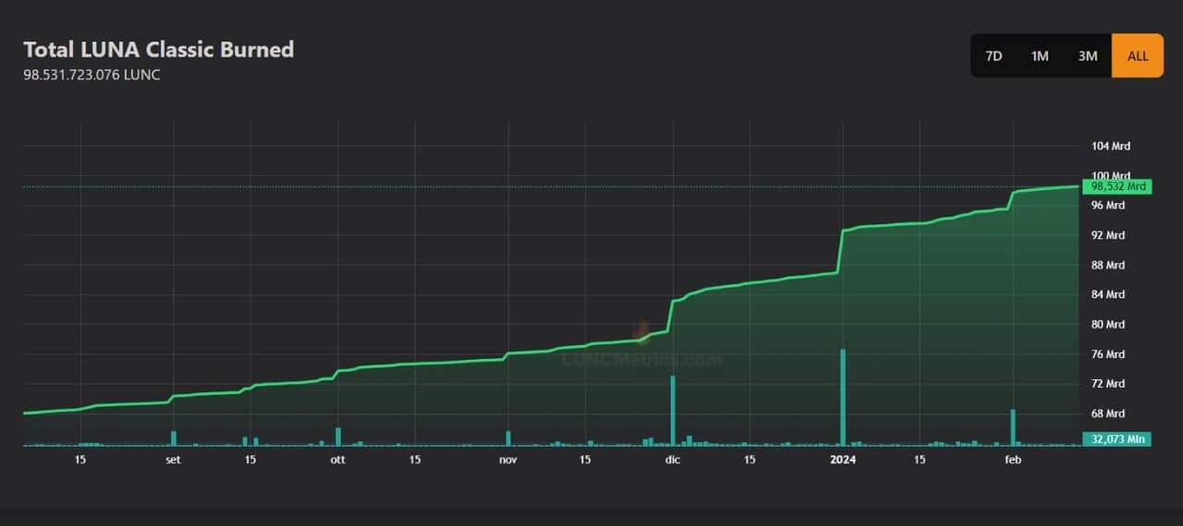Click the 2024 year label on time axis
This screenshot has height=526, width=1183.
tap(843, 459)
